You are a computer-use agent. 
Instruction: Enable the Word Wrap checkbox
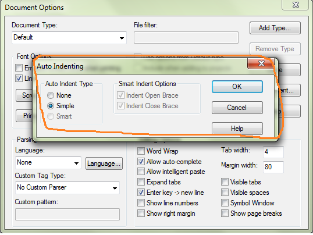tap(141, 151)
